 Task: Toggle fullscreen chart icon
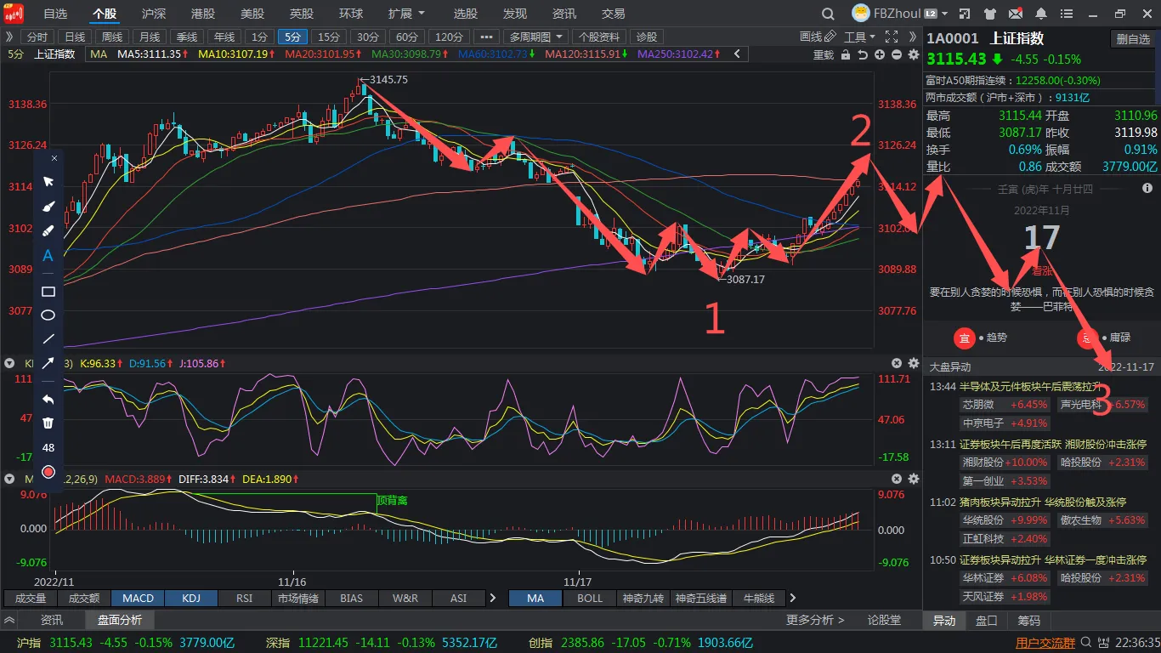[x=892, y=37]
